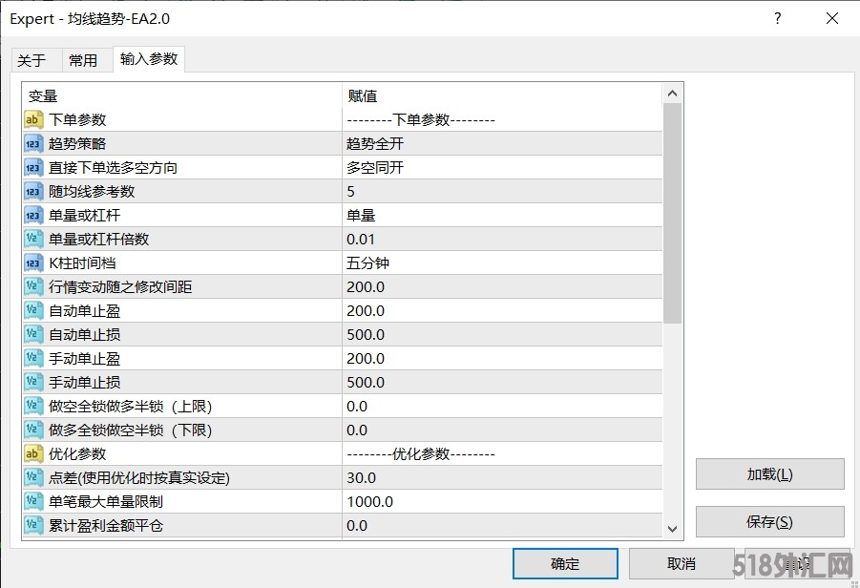Edit the spread value 30.0
This screenshot has height=588, width=860.
click(502, 477)
